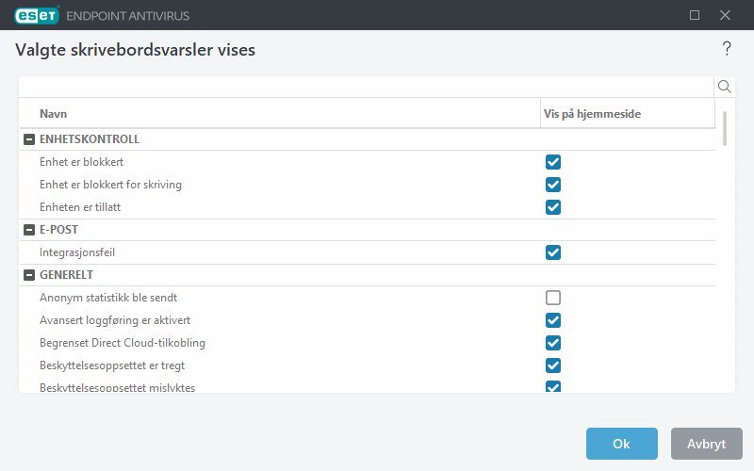Disable 'Begrenset Direct Cloud-tilkobling' checkbox
This screenshot has width=754, height=471.
[553, 343]
